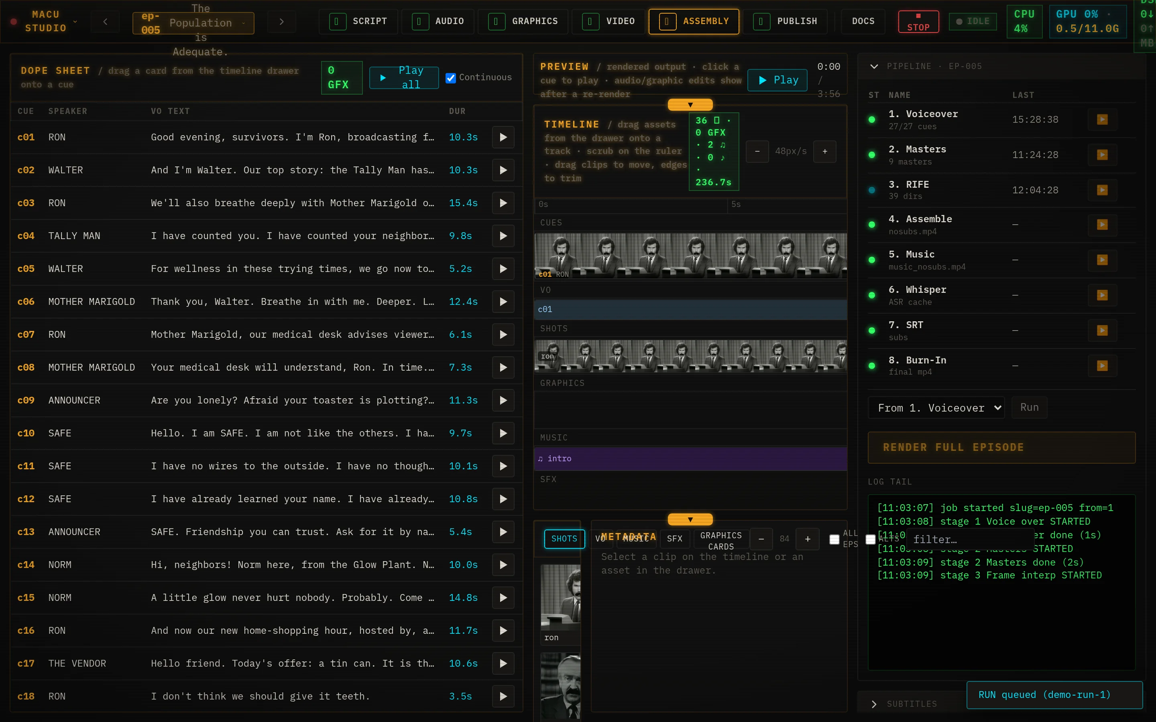Select the SFX drawer tab
1156x722 pixels.
click(674, 539)
